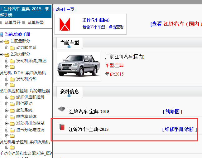This screenshot has width=202, height=158.
Task: Click 江铃汽车-宝典-2015 title beside 线路图
Action: click(89, 111)
